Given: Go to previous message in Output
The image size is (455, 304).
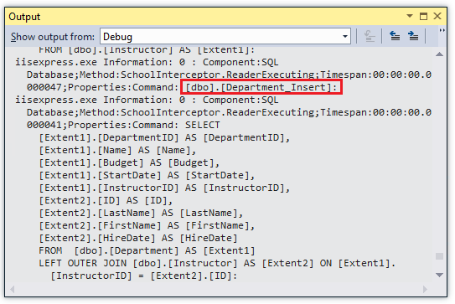Looking at the screenshot, I should [395, 36].
